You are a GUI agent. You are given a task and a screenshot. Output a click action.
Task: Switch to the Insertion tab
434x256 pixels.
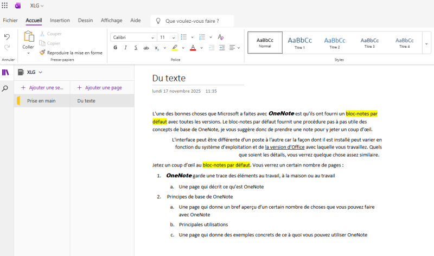(x=60, y=21)
